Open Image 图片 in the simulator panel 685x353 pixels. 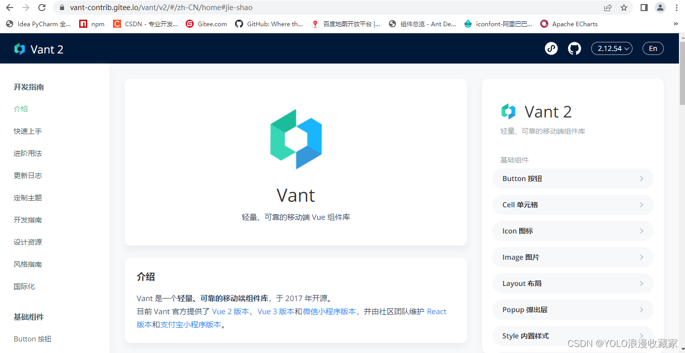(x=573, y=257)
